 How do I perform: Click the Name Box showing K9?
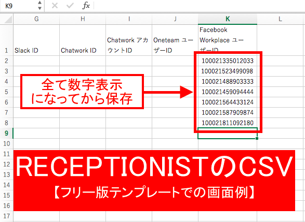tap(19, 6)
